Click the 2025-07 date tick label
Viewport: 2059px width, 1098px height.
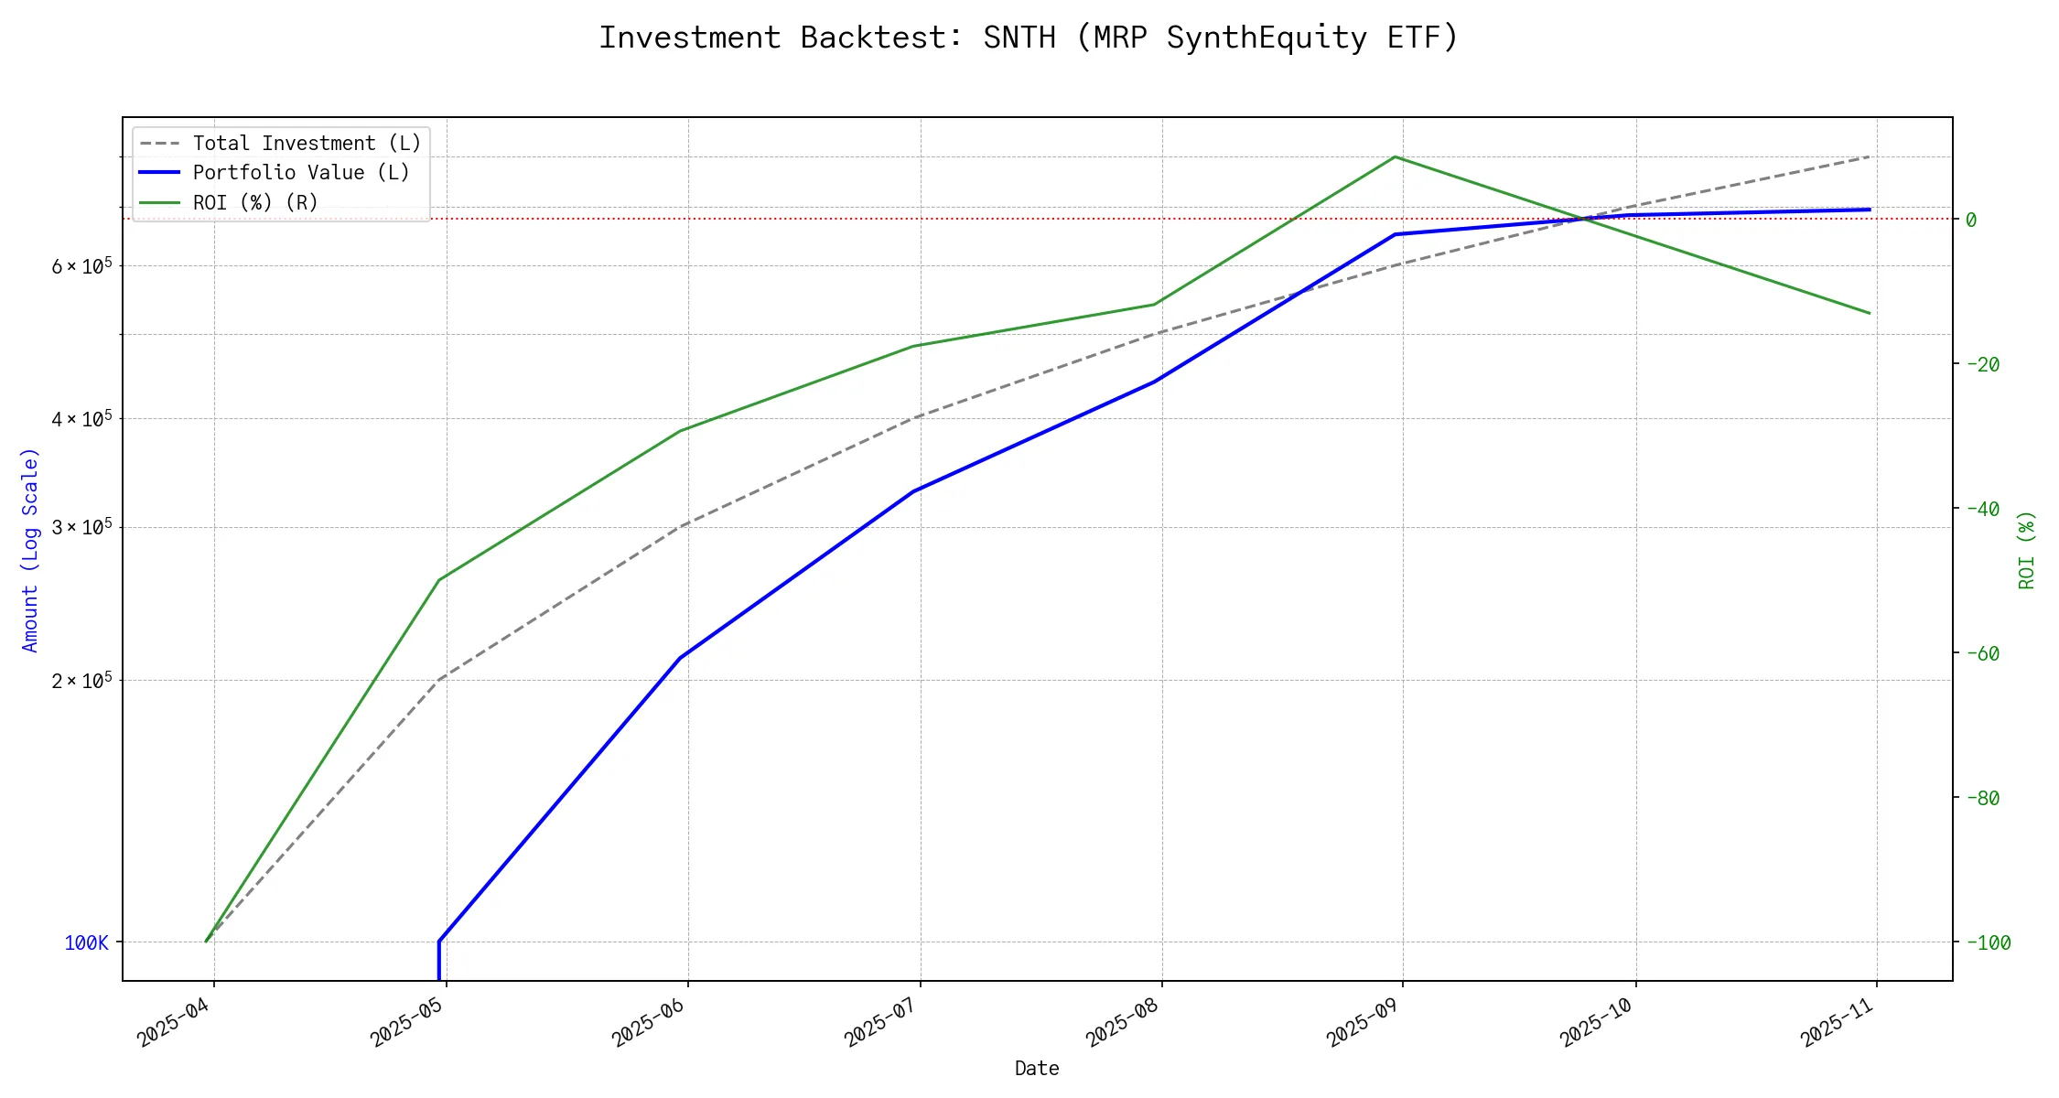pyautogui.click(x=880, y=1022)
